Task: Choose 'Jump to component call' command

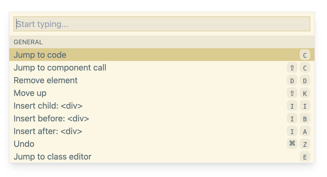Action: click(60, 68)
